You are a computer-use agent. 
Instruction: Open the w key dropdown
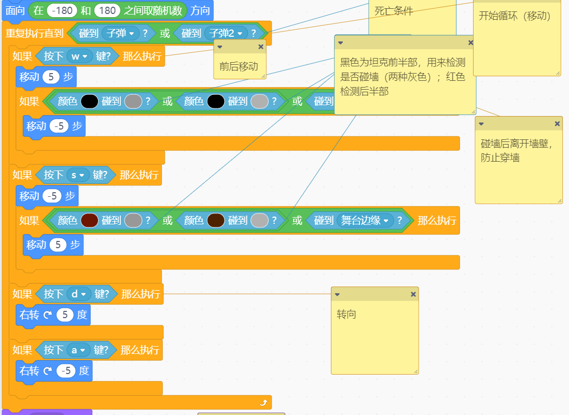(x=79, y=56)
